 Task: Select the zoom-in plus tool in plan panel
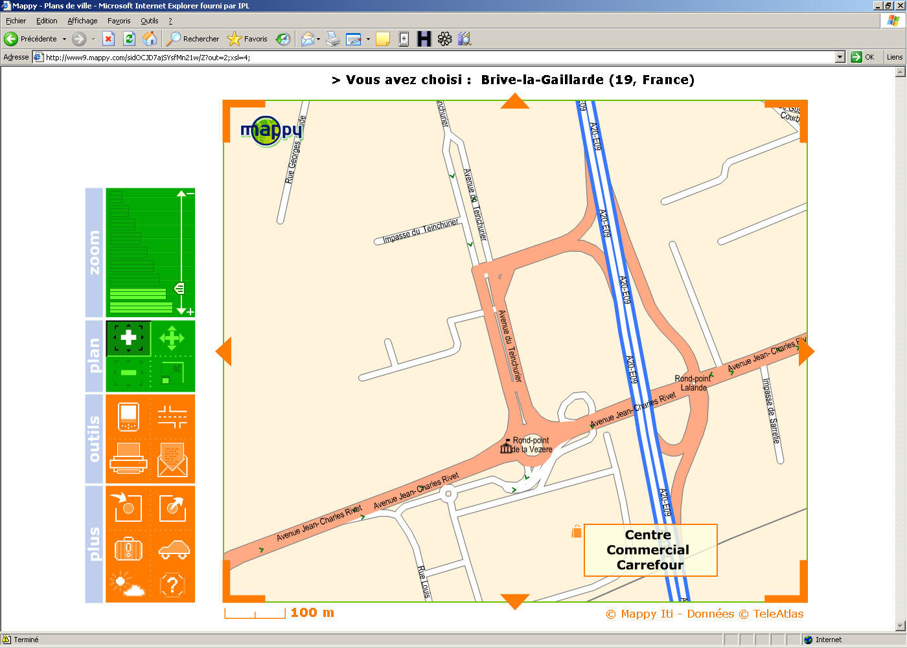coord(128,338)
